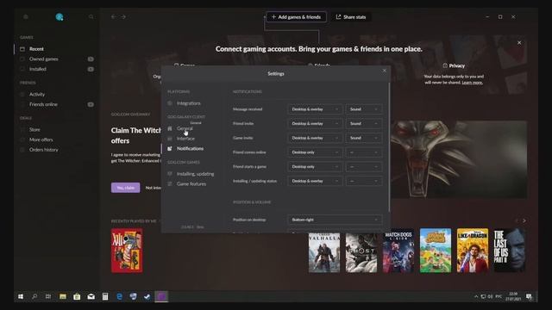
Task: Open Position on desktop dropdown
Action: pos(335,220)
